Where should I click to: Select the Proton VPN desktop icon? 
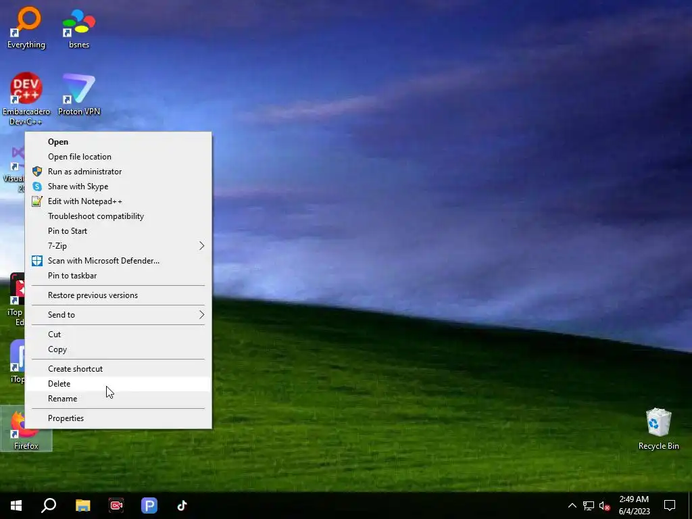[79, 95]
